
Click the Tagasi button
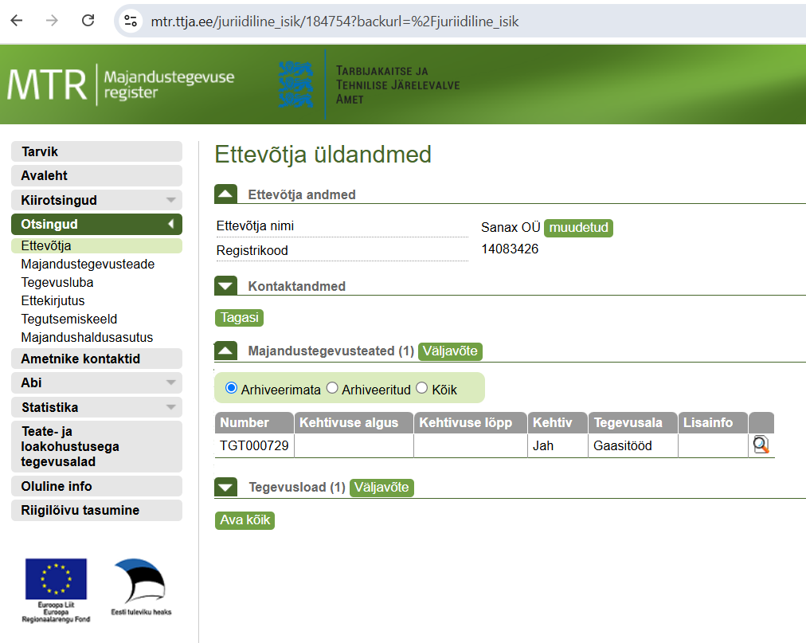tap(239, 317)
